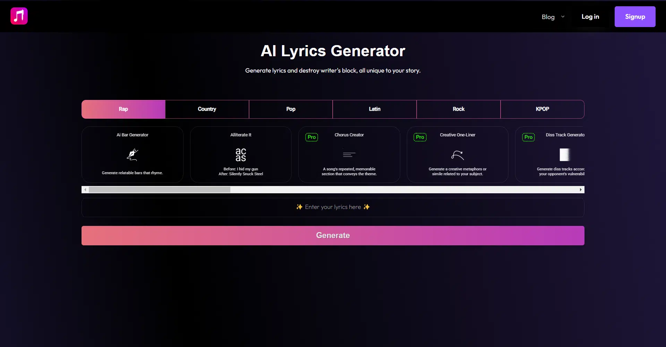666x347 pixels.
Task: Open the Log in link
Action: tap(590, 17)
